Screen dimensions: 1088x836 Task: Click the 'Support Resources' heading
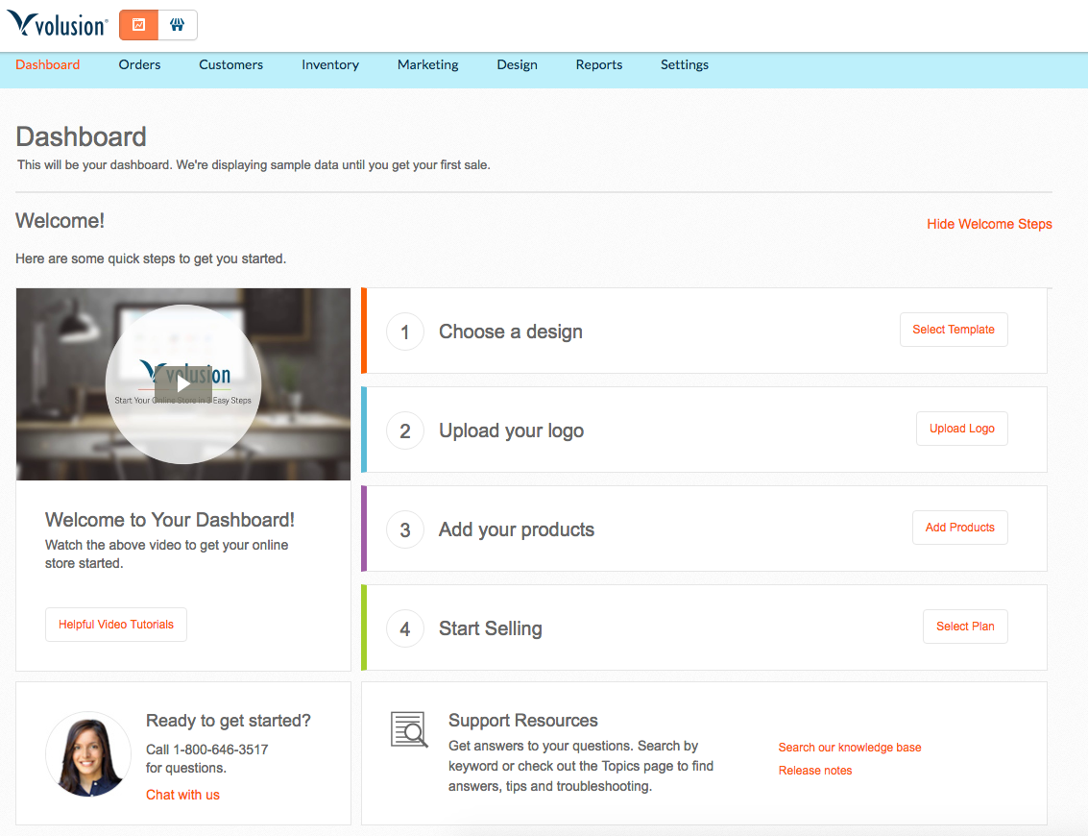tap(523, 721)
